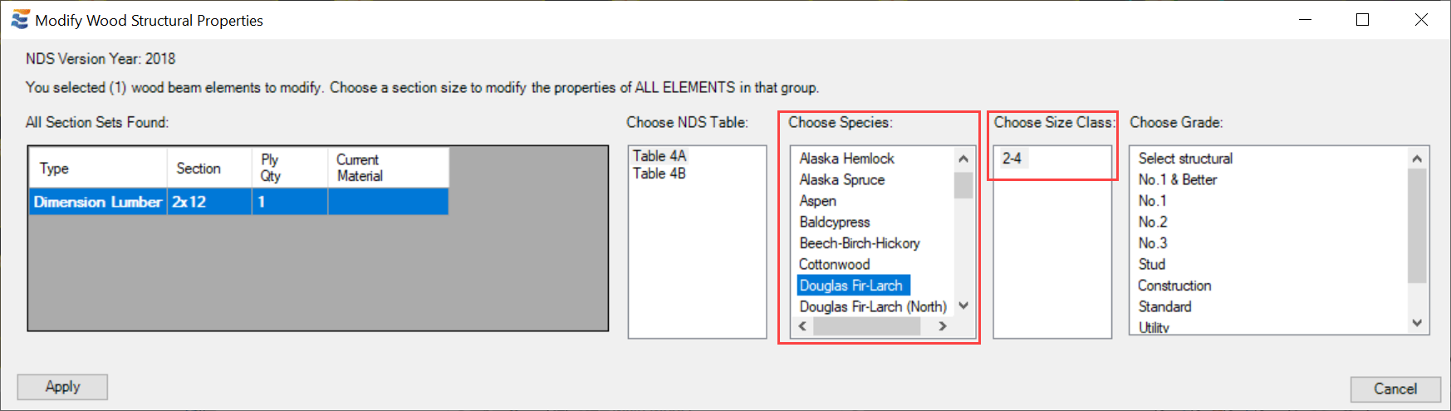Click species list horizontal scroll left arrow
1451x411 pixels.
pos(802,326)
